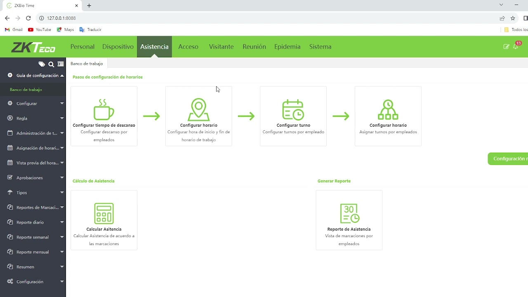The image size is (528, 297).
Task: Open a new browser tab
Action: (x=89, y=6)
